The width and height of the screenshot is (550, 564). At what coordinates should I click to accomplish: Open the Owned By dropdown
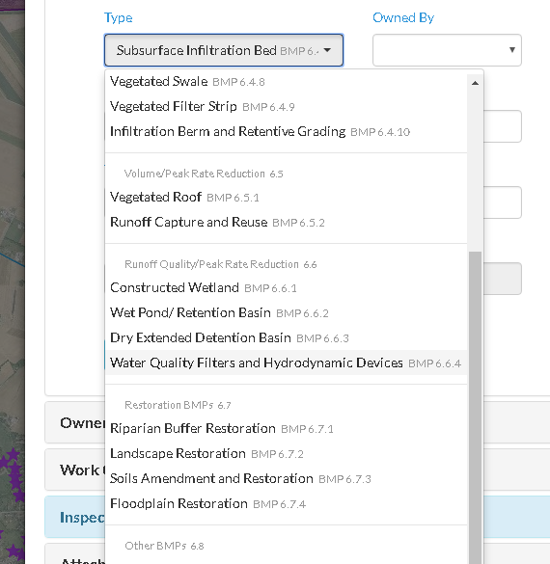click(447, 50)
